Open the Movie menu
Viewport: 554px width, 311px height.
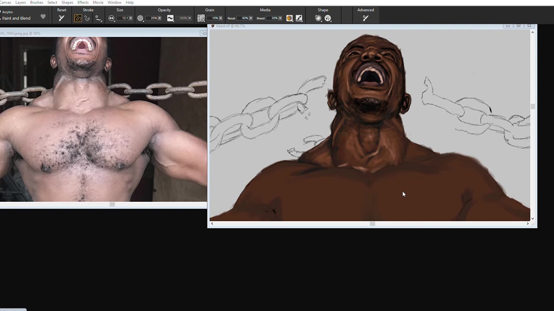point(98,3)
